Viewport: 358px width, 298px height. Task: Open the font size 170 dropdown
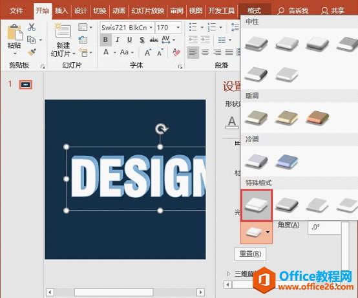point(178,28)
